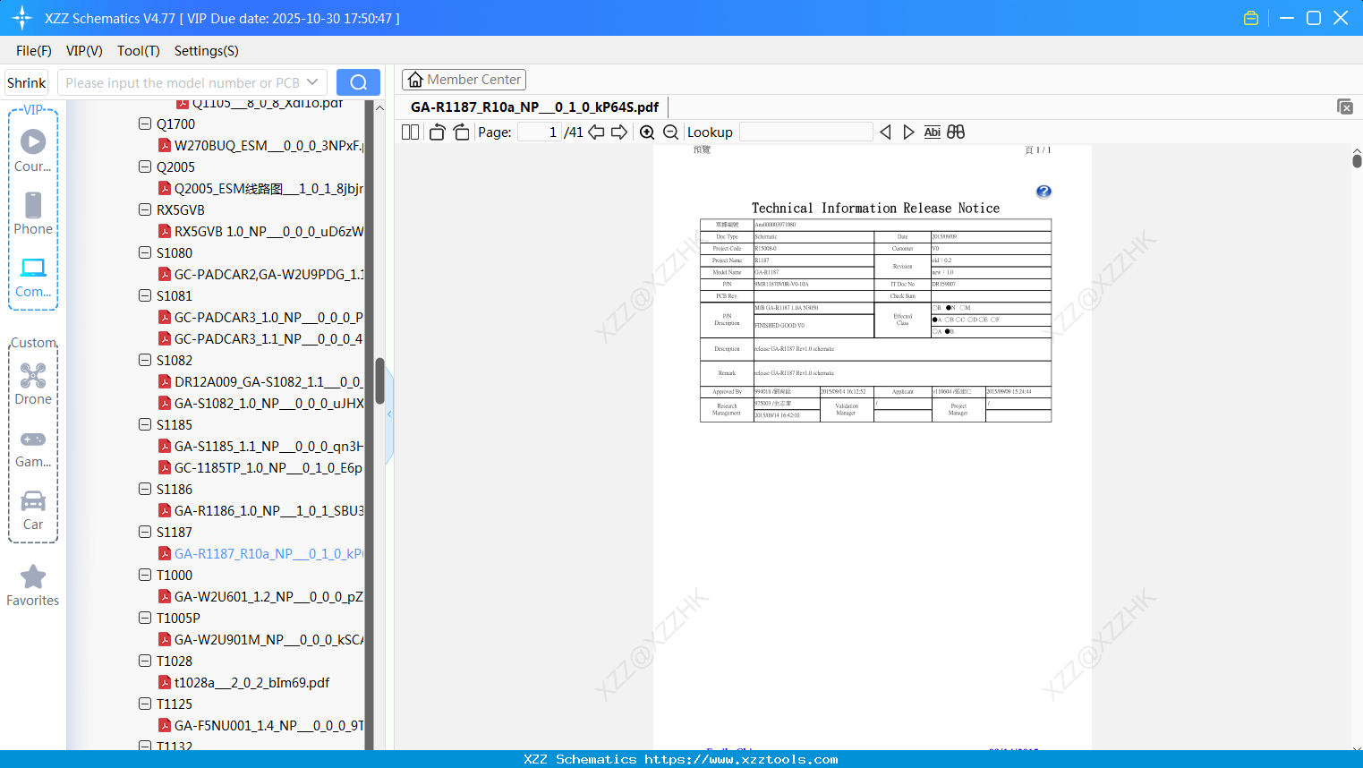Collapse the Q2005 tree node
This screenshot has height=768, width=1363.
[x=145, y=166]
